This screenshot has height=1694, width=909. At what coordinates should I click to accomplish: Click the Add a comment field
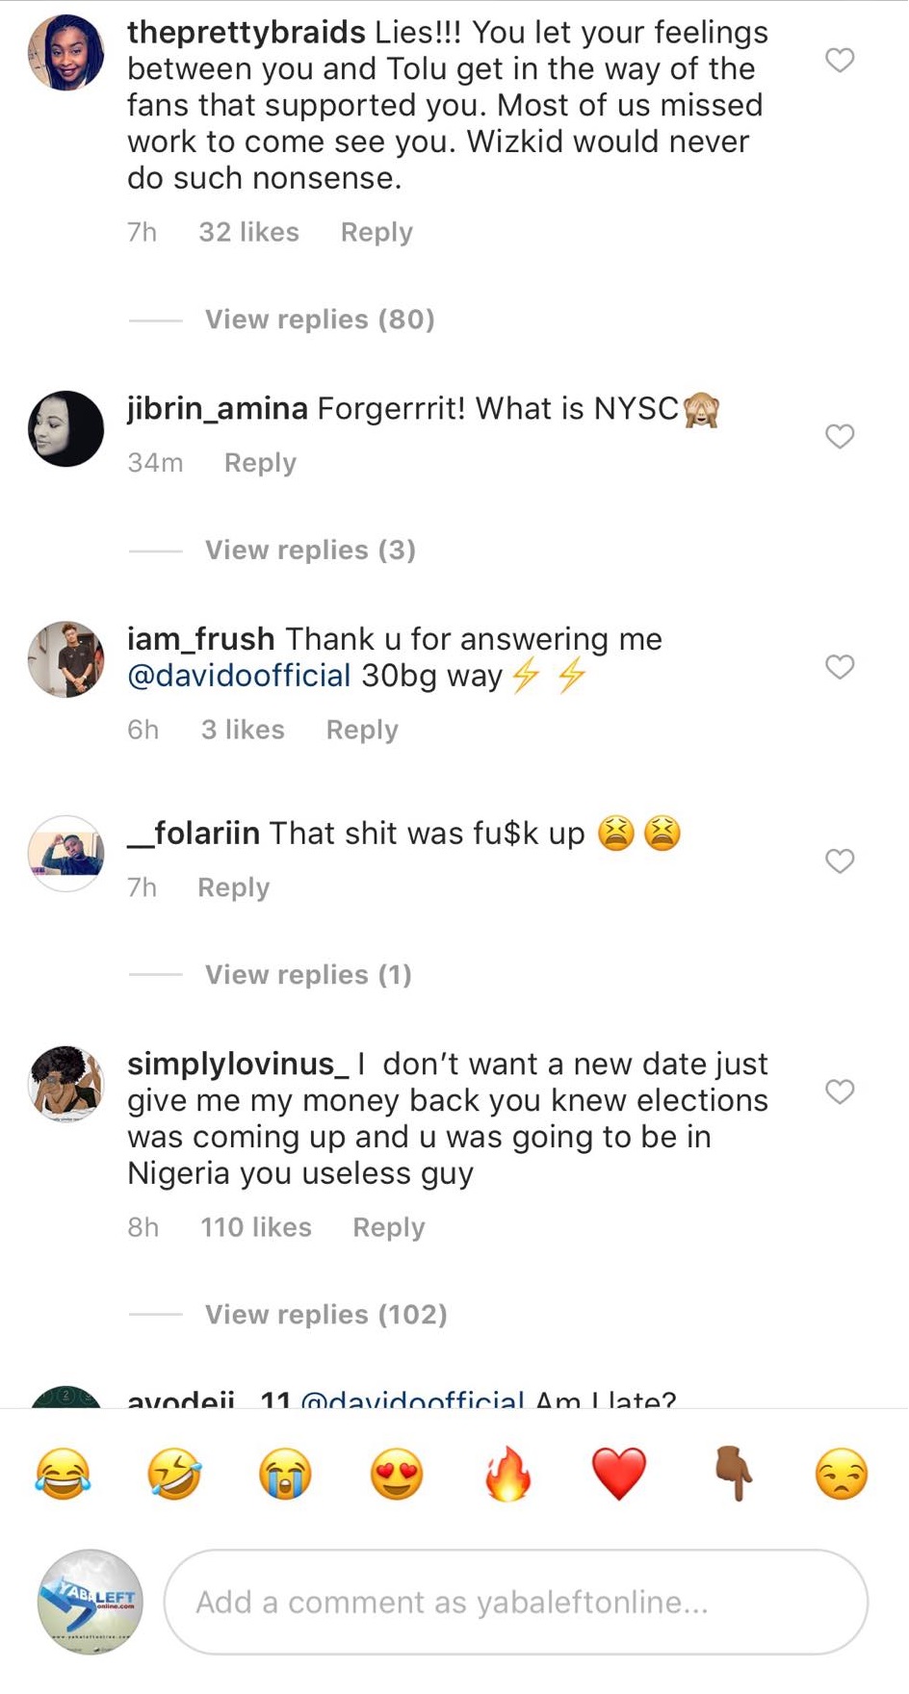(516, 1602)
